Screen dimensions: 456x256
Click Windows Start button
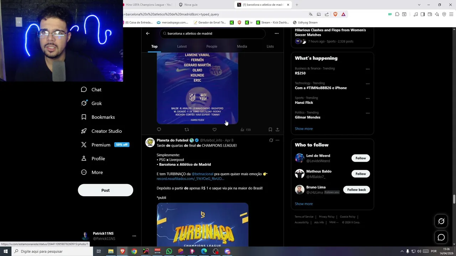6,251
